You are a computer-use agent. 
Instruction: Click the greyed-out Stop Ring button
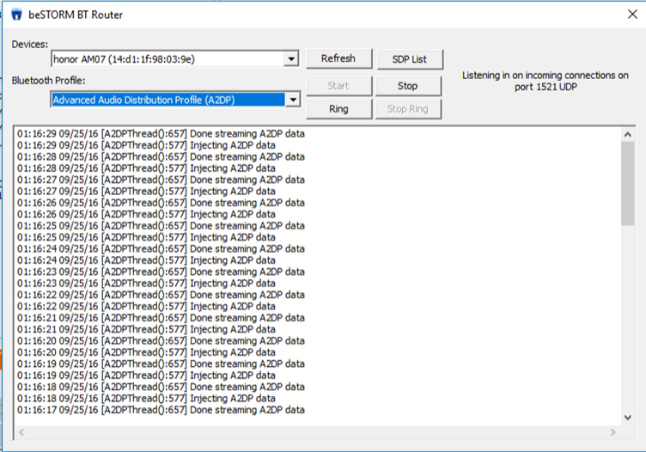click(x=408, y=109)
